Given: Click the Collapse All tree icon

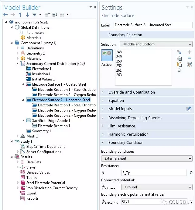Looking at the screenshot, I should pos(47,15).
